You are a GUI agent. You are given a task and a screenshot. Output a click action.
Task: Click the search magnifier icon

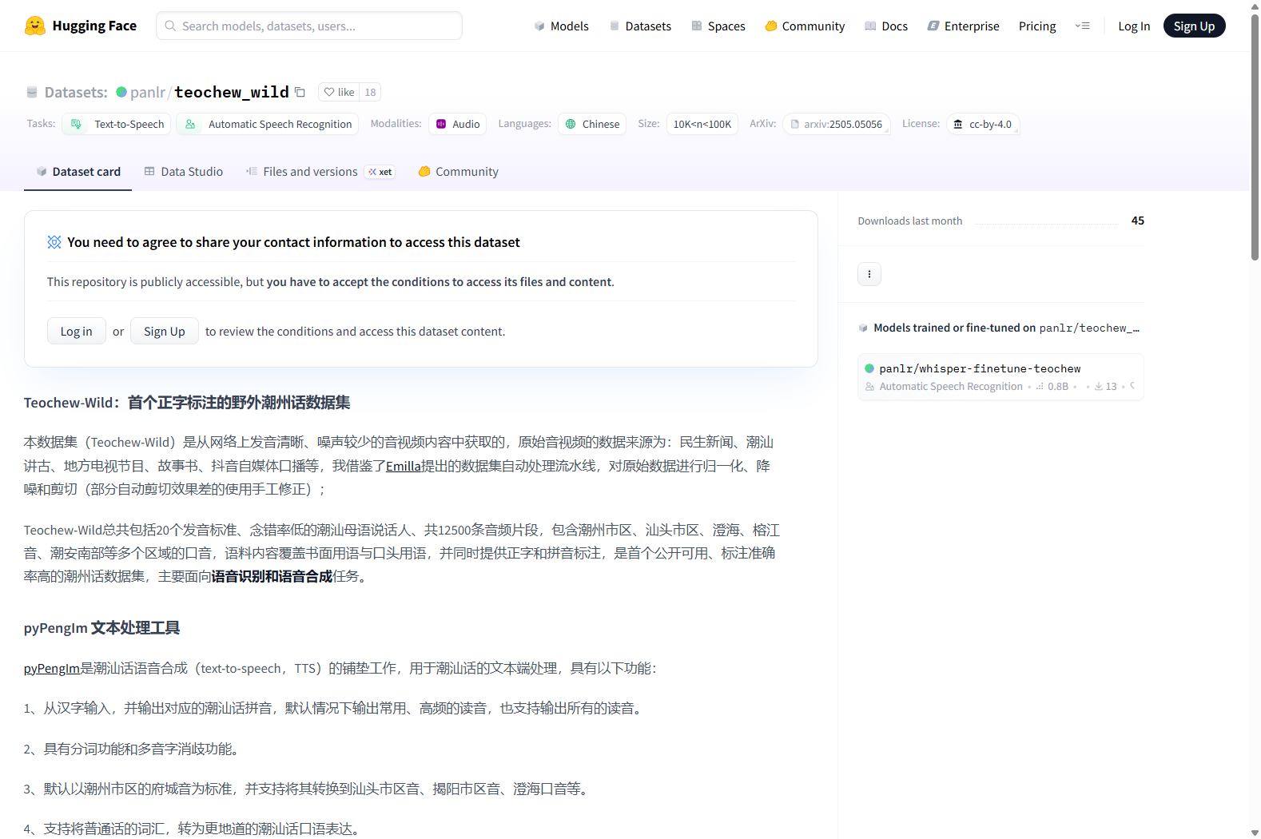pos(170,26)
